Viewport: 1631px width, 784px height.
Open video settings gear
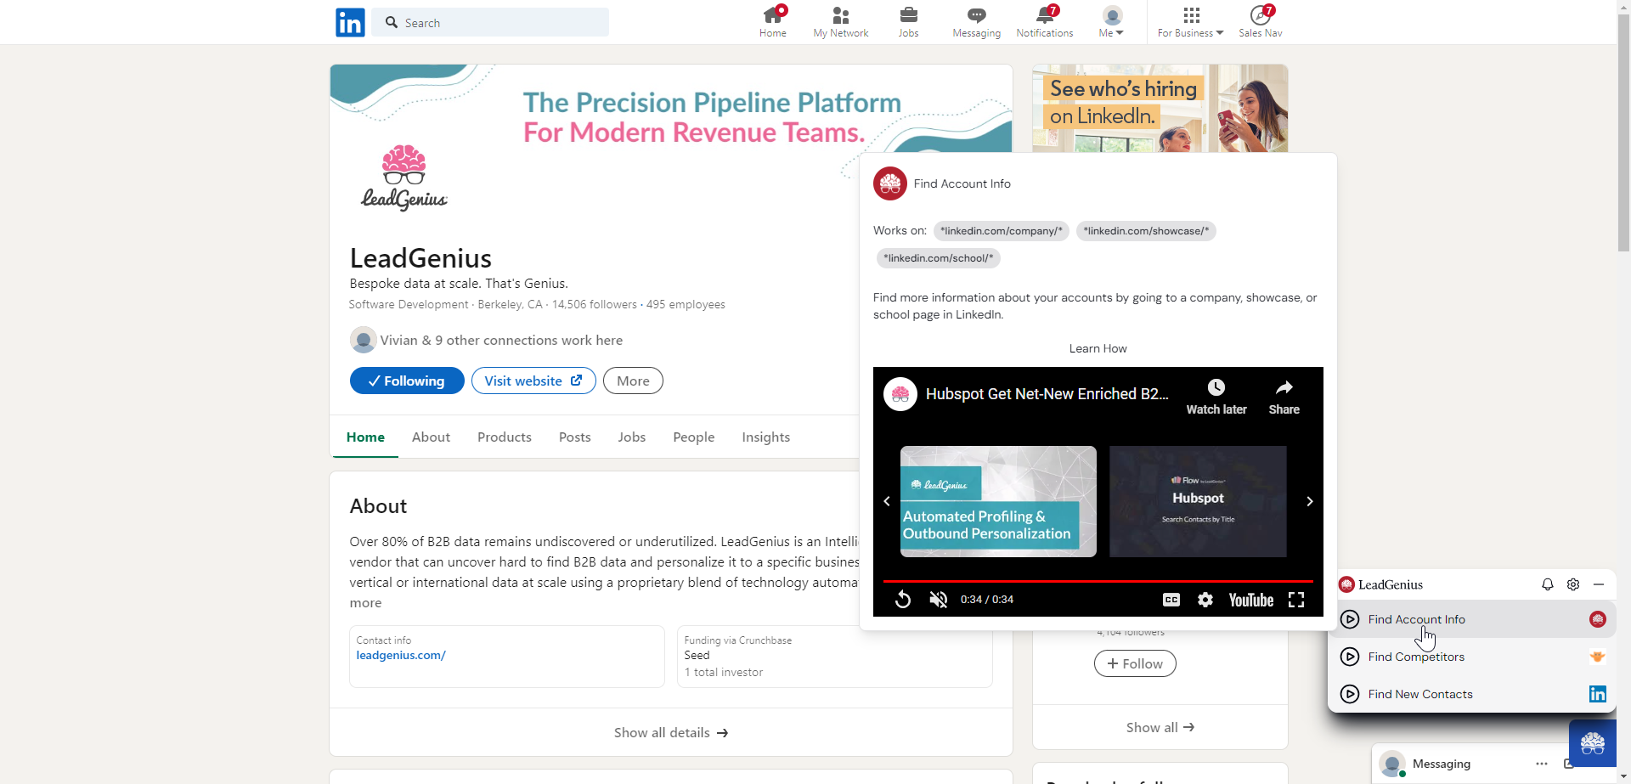(x=1205, y=600)
